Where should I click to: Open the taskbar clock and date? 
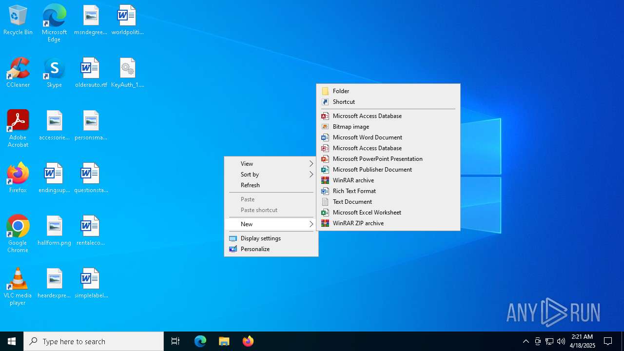583,341
